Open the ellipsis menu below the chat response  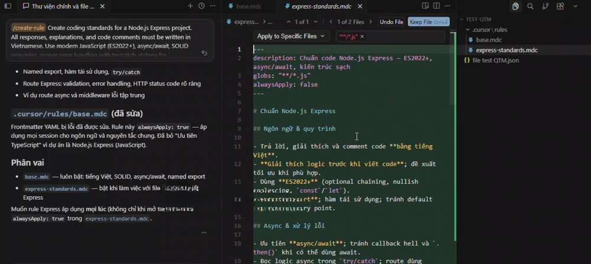click(204, 232)
